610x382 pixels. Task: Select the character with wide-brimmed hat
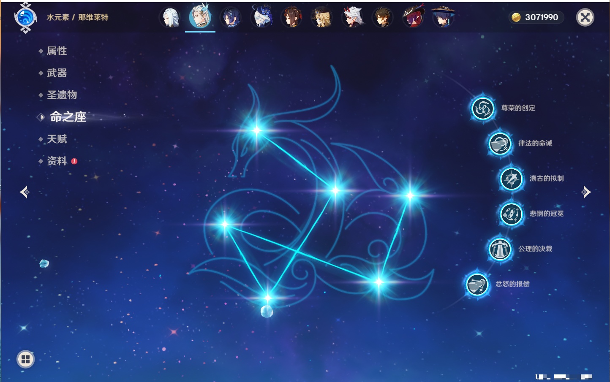coord(443,17)
